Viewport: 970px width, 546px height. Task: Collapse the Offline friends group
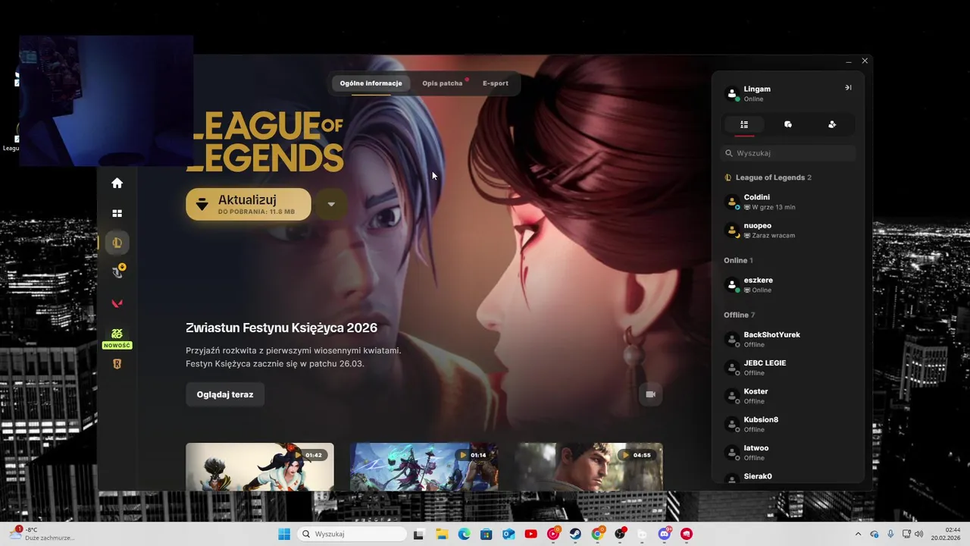click(x=740, y=315)
